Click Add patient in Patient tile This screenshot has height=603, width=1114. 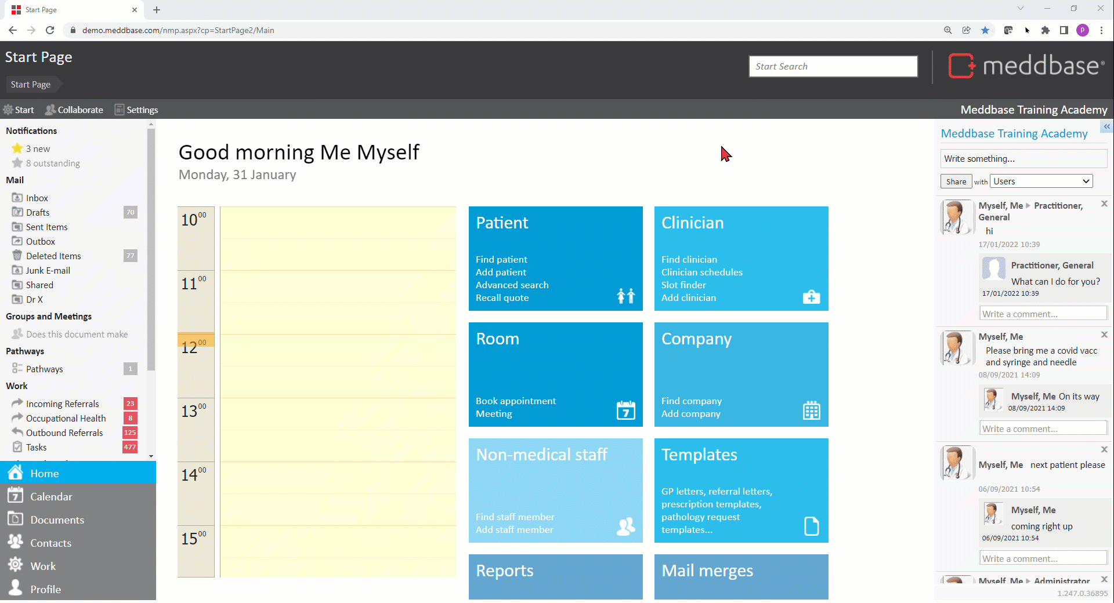tap(501, 272)
